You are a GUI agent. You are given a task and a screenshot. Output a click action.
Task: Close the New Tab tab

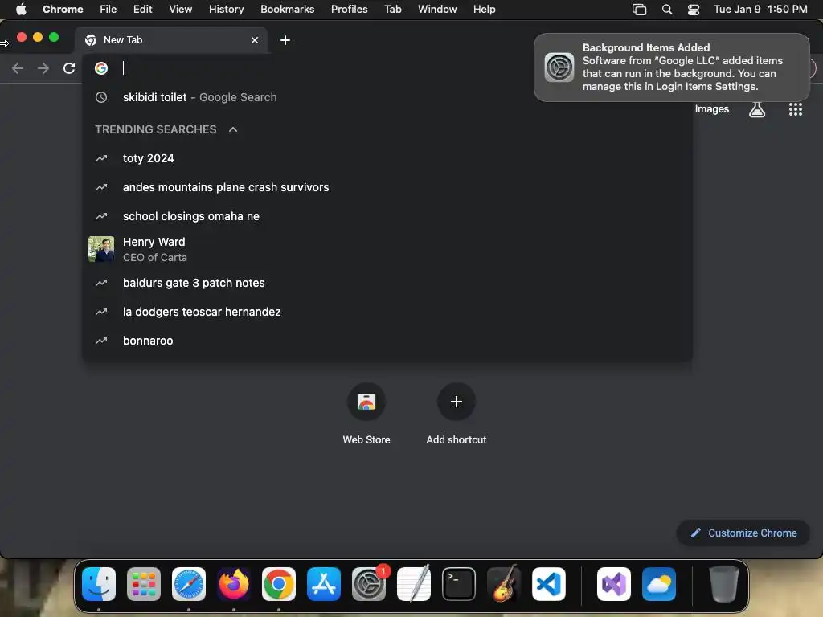pyautogui.click(x=255, y=40)
